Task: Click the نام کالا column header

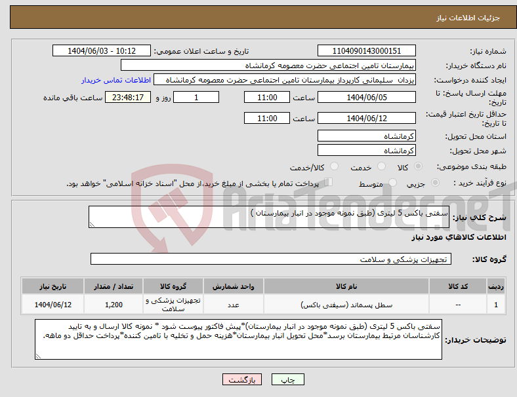Action: 346,286
